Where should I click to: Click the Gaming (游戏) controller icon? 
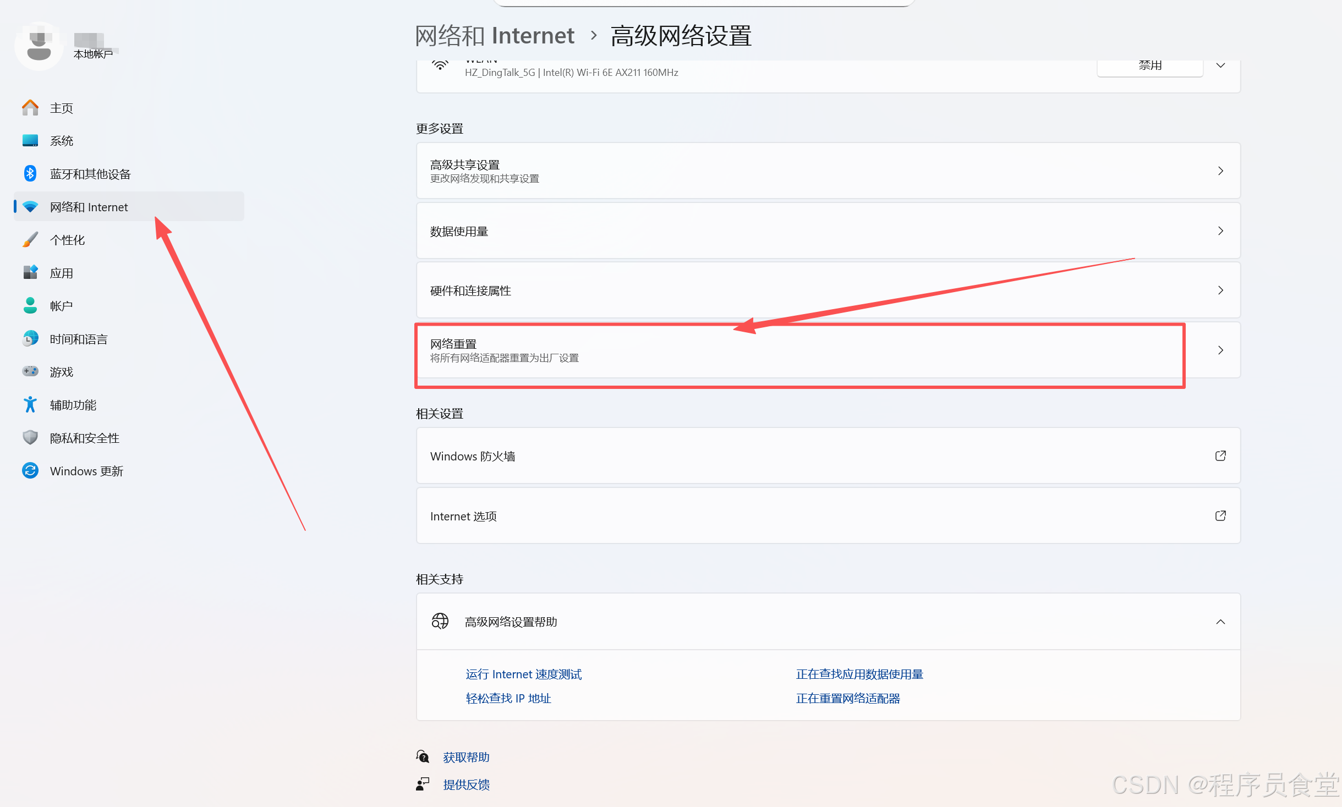[x=30, y=372]
